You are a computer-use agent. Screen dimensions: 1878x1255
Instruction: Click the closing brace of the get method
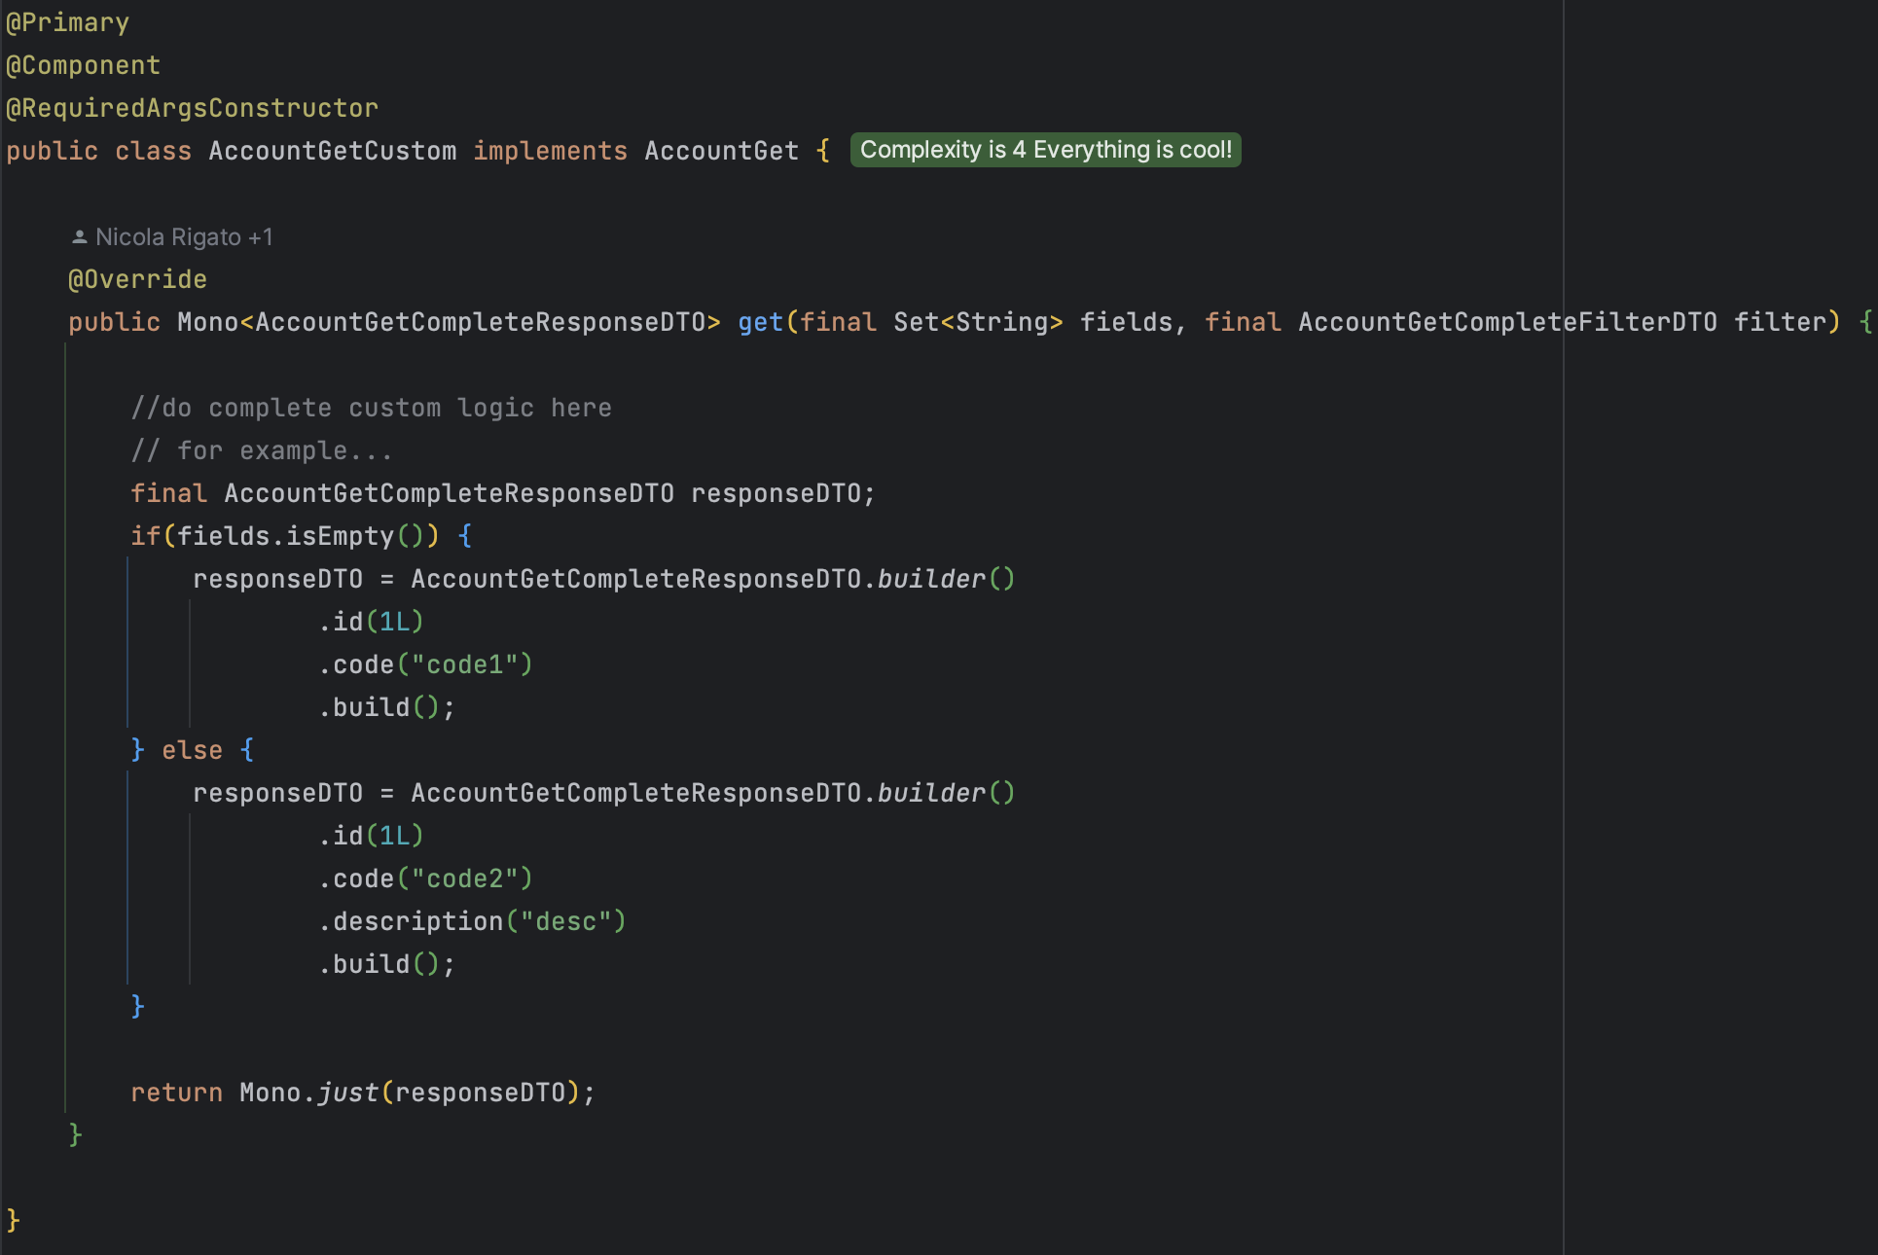pyautogui.click(x=75, y=1135)
